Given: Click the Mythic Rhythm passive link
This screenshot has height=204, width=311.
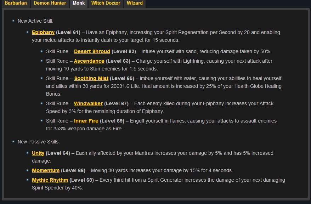Looking at the screenshot, I should (50, 180).
